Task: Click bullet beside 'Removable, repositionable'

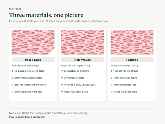Action: [12, 78]
